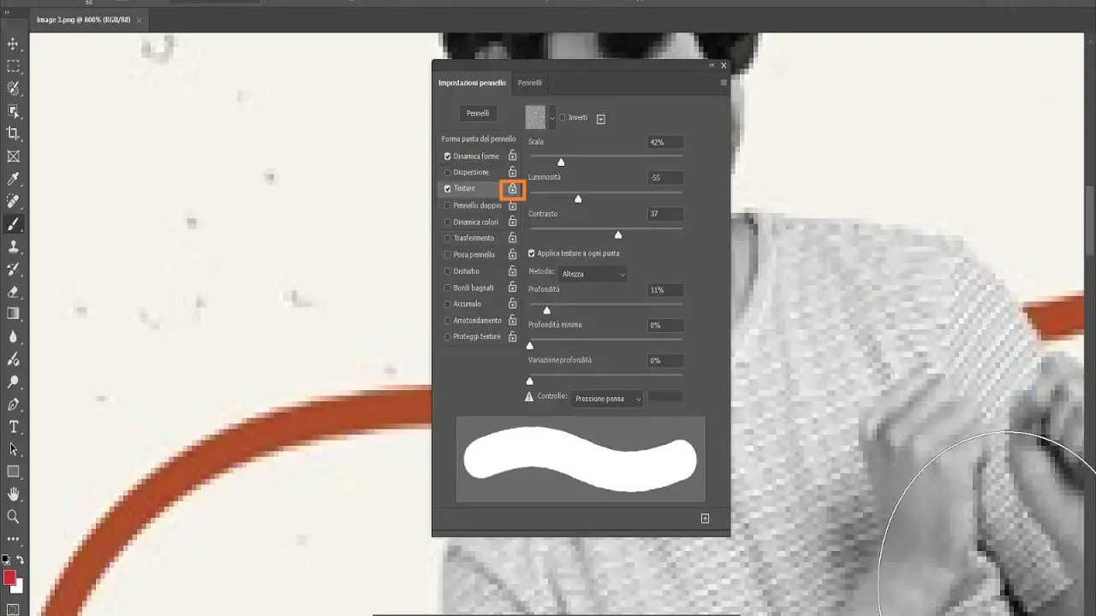Click the Profondità 11% value field
Screen dimensions: 1096x616
(665, 290)
